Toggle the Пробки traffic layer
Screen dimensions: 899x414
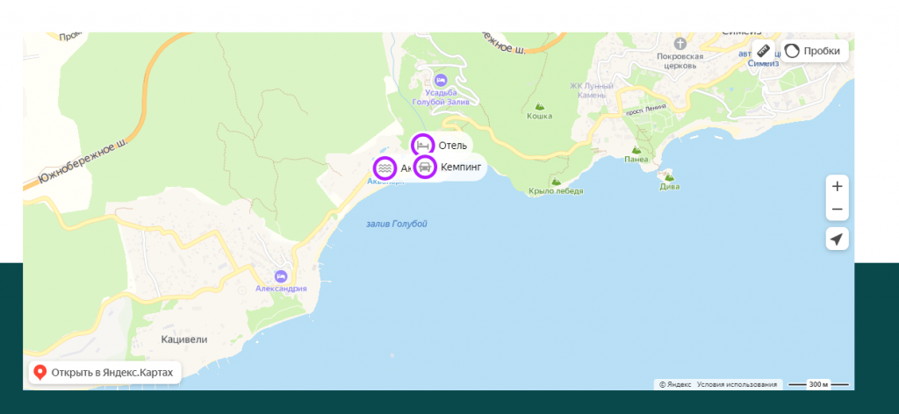tap(814, 50)
